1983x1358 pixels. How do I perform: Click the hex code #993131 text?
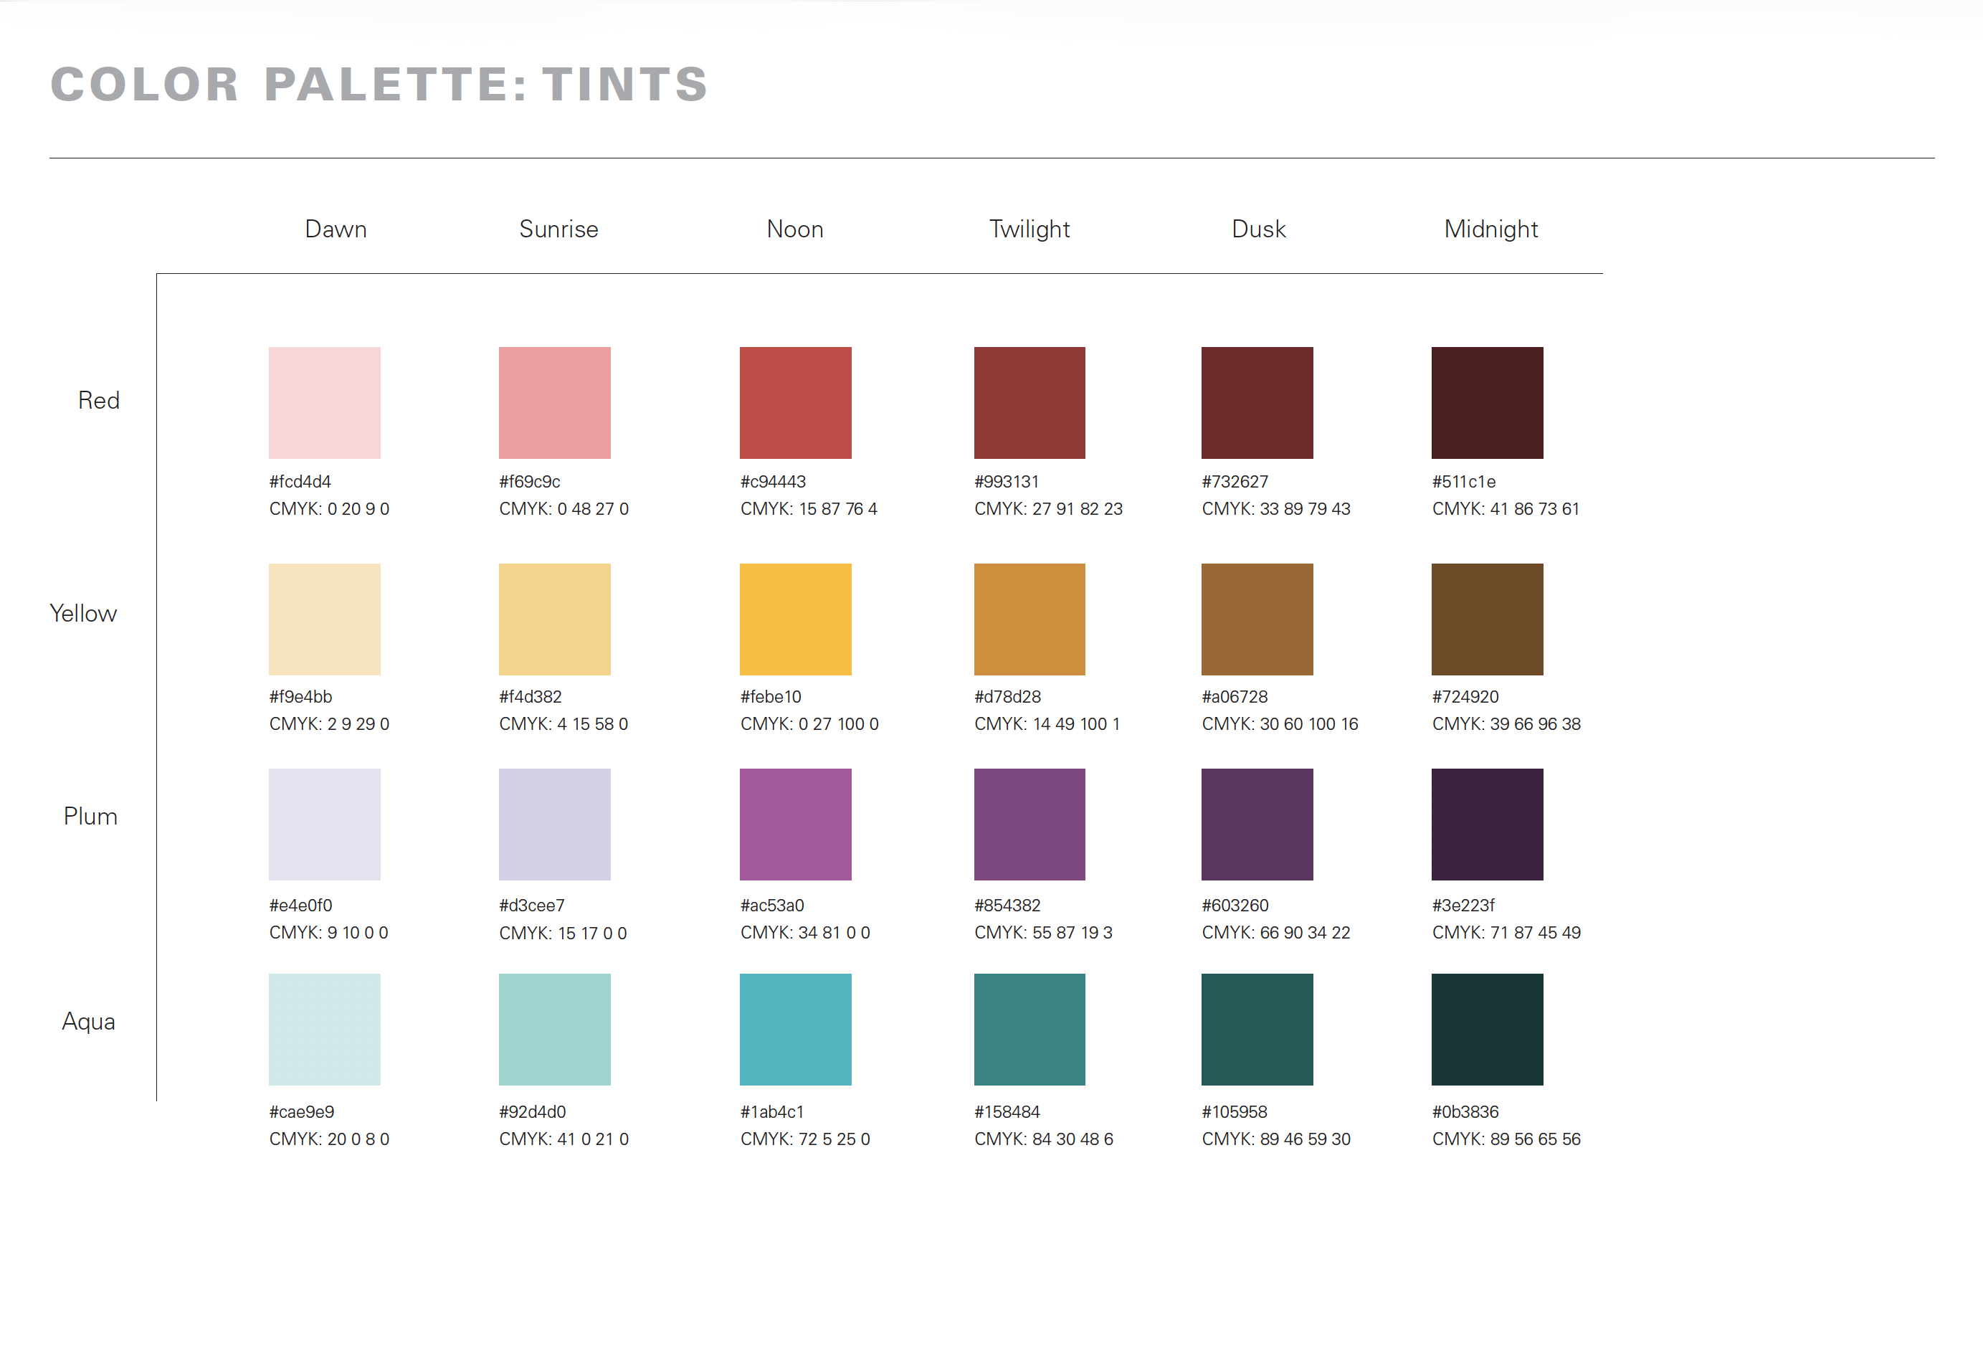(x=1007, y=481)
